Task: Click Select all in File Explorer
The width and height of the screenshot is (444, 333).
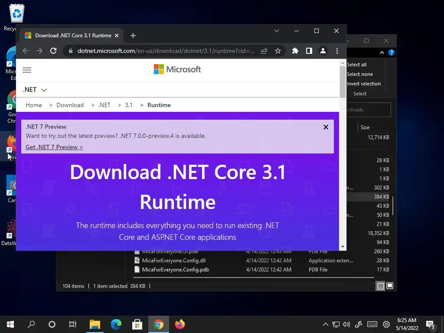Action: pyautogui.click(x=357, y=65)
